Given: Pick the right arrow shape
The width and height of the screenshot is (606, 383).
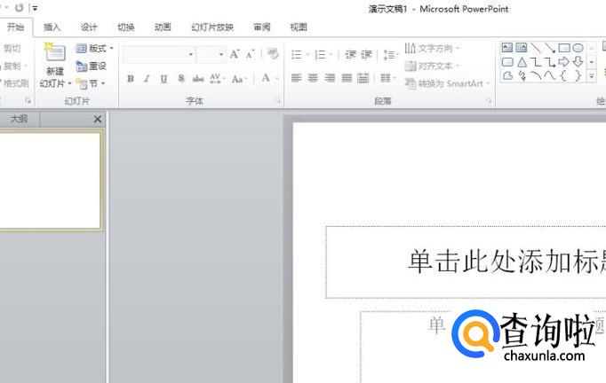Looking at the screenshot, I should [563, 62].
